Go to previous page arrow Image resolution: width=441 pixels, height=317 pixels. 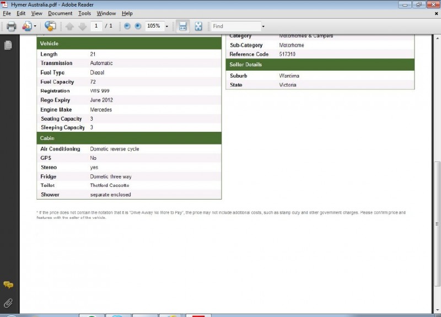coord(69,26)
